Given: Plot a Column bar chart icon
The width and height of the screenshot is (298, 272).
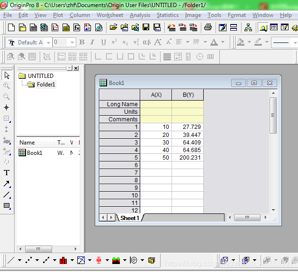Looking at the screenshot, I should coord(63,260).
